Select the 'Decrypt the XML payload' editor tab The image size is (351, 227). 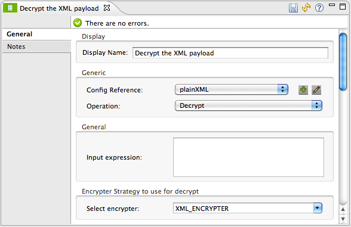pyautogui.click(x=59, y=8)
